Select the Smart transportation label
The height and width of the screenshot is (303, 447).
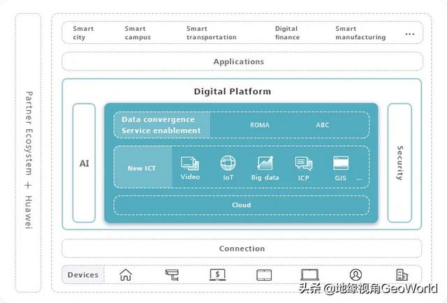pyautogui.click(x=211, y=33)
